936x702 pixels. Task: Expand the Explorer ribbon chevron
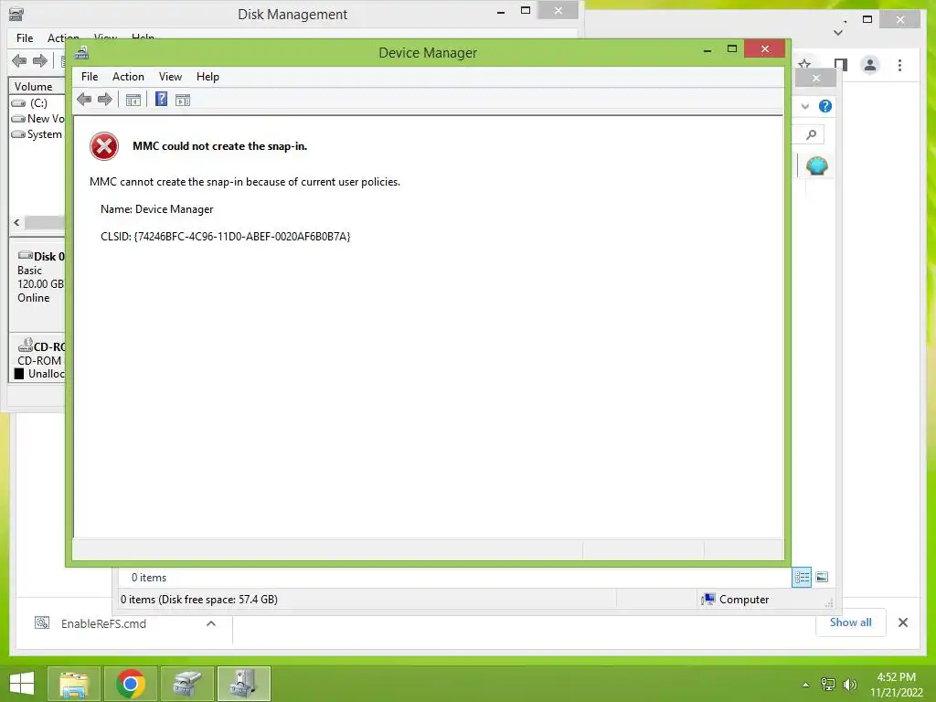tap(804, 106)
